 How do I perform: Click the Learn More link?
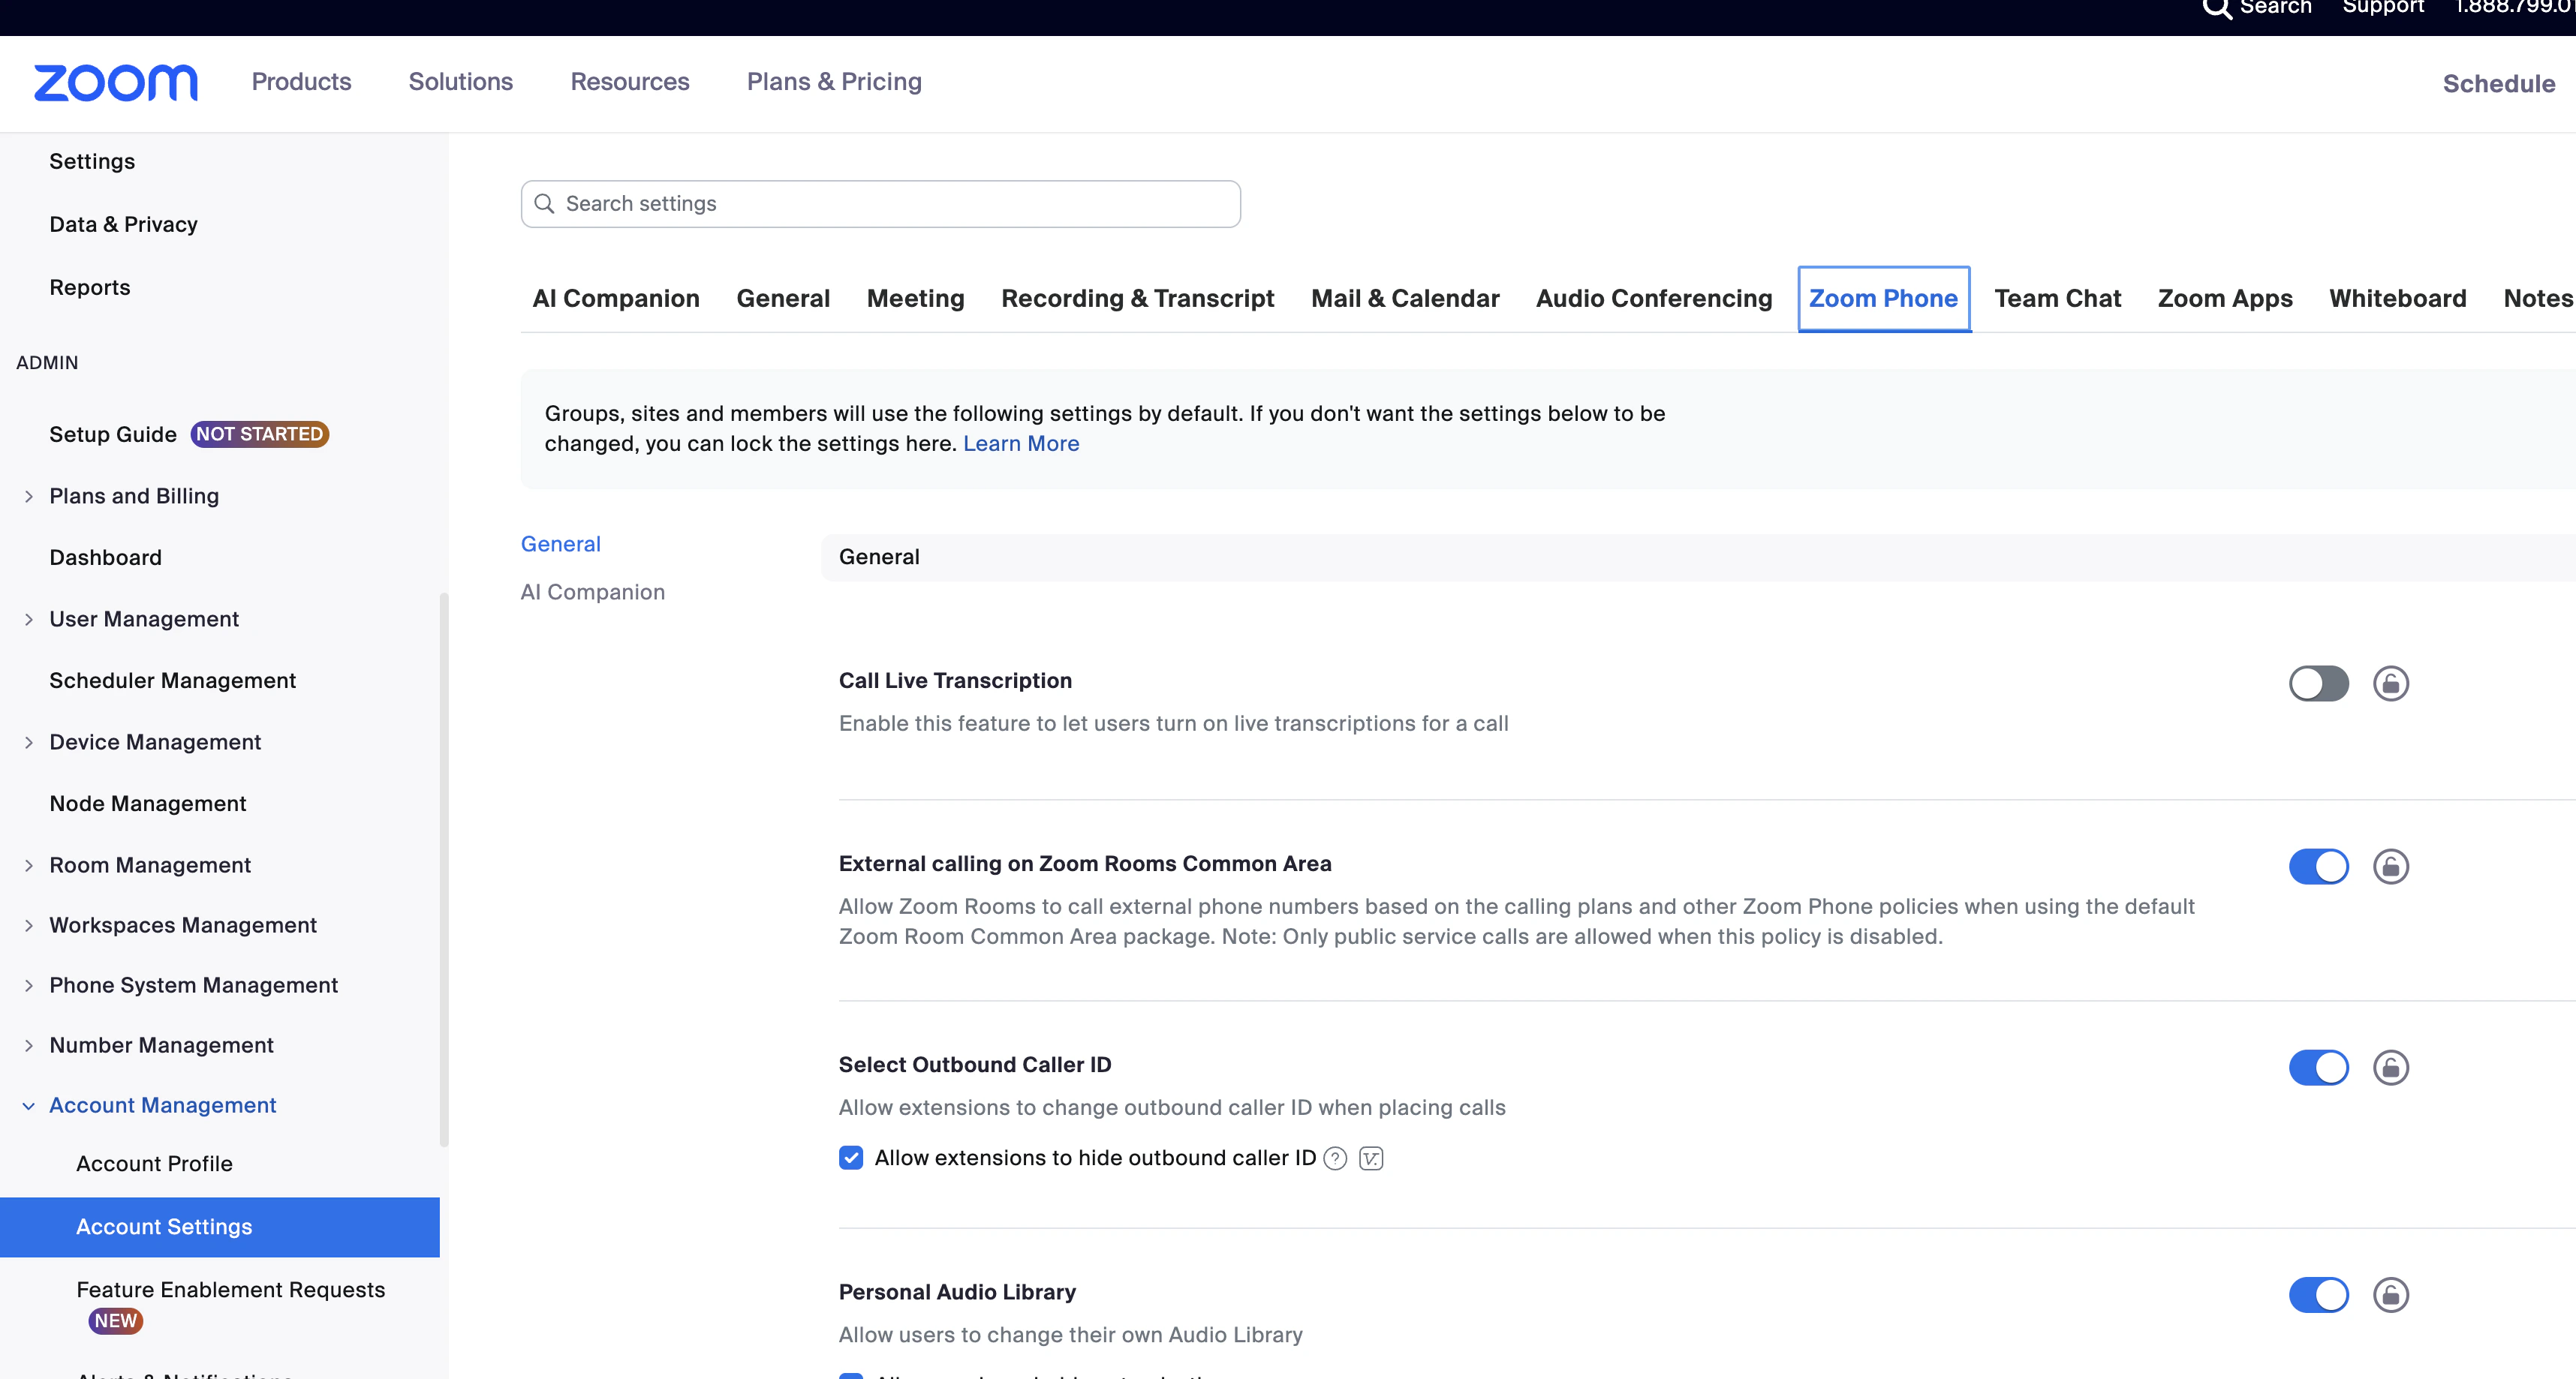tap(1021, 443)
